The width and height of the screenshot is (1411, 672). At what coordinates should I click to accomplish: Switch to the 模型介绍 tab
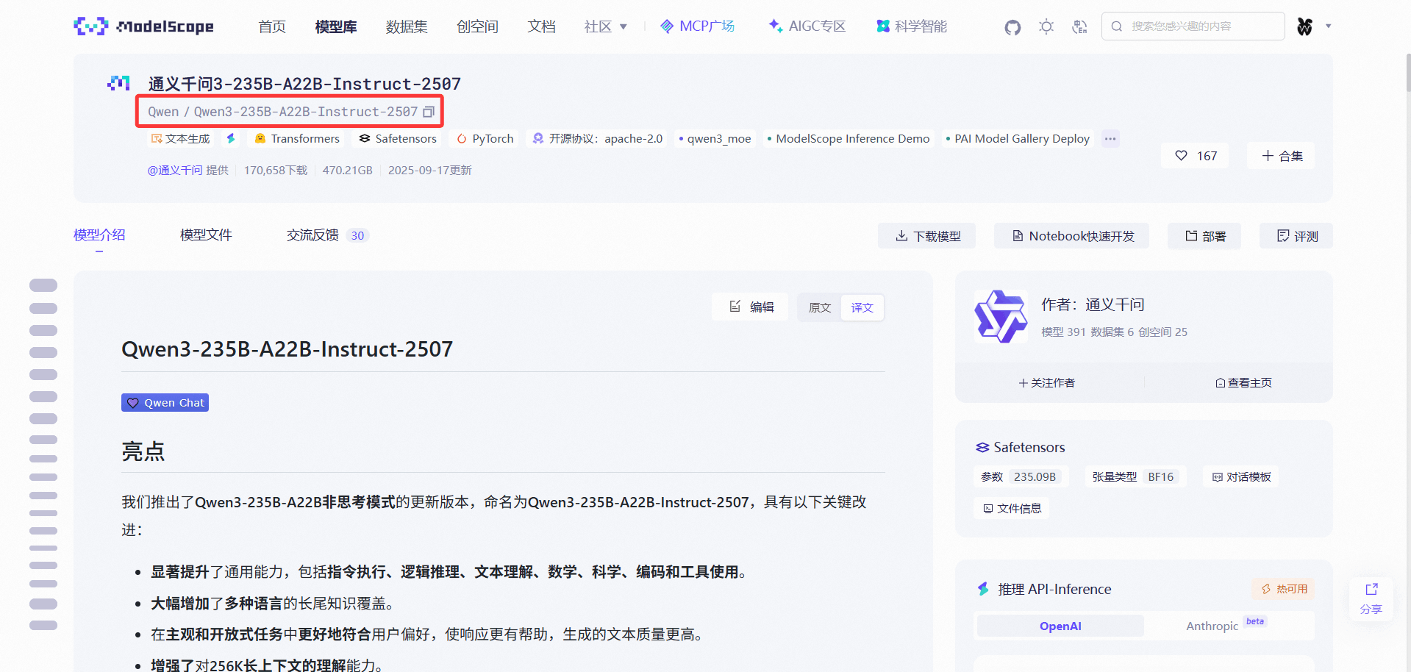point(99,235)
